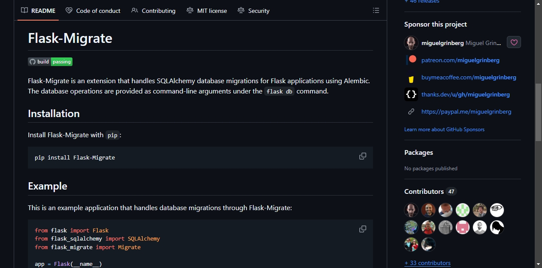Open the README outline menu icon
Image resolution: width=542 pixels, height=268 pixels.
coord(376,10)
